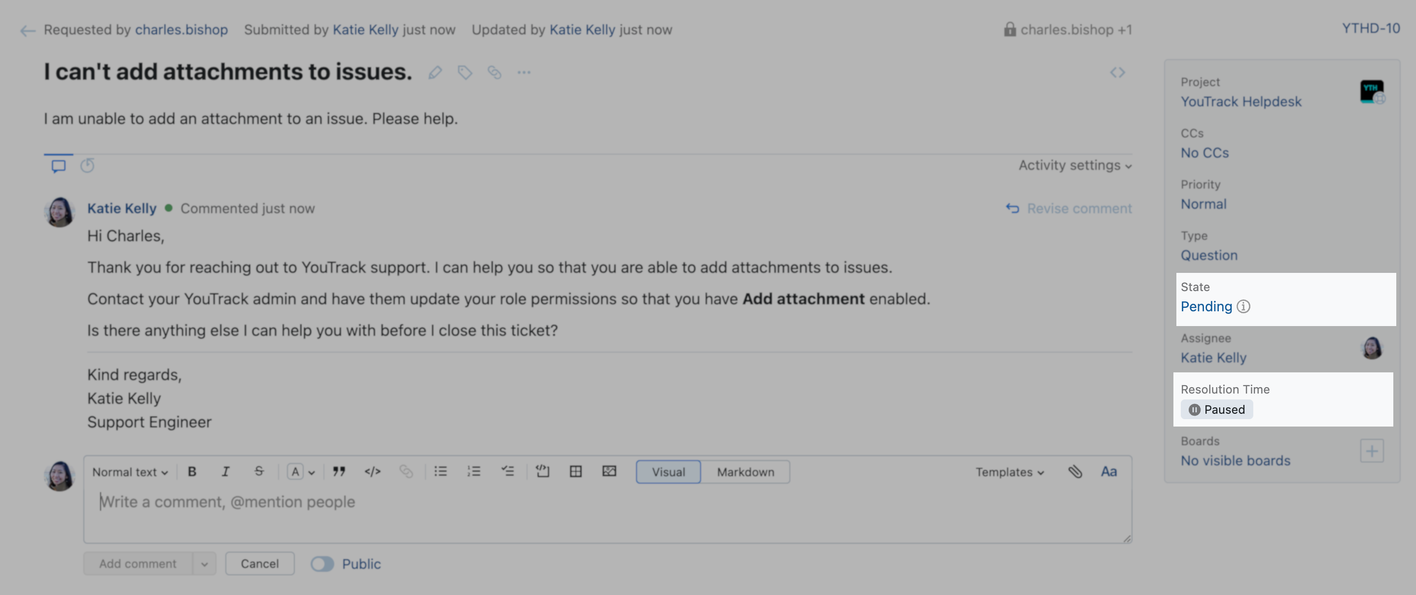
Task: Apply blockquote formatting from the toolbar
Action: coord(339,471)
